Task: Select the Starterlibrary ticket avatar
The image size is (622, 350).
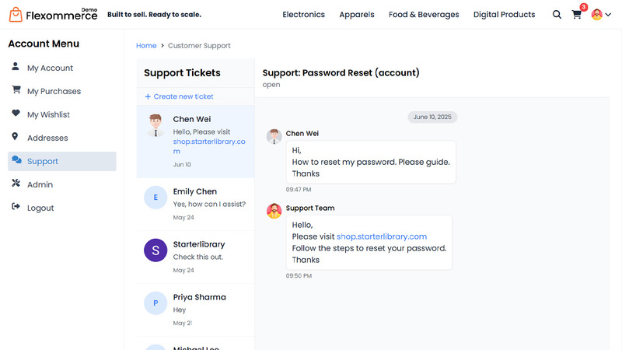Action: click(155, 250)
